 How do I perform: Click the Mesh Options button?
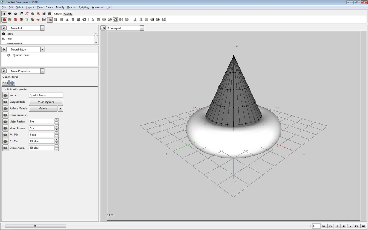[x=46, y=102]
